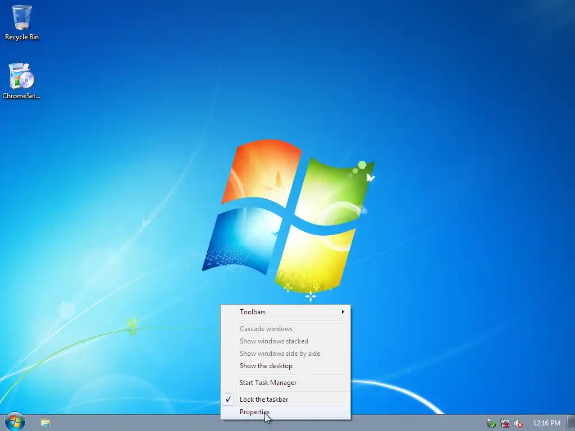Select the ChromeSetup installer icon

click(x=22, y=81)
